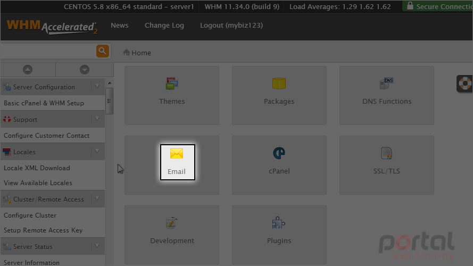
Task: Click the Load Averages status text
Action: [340, 6]
